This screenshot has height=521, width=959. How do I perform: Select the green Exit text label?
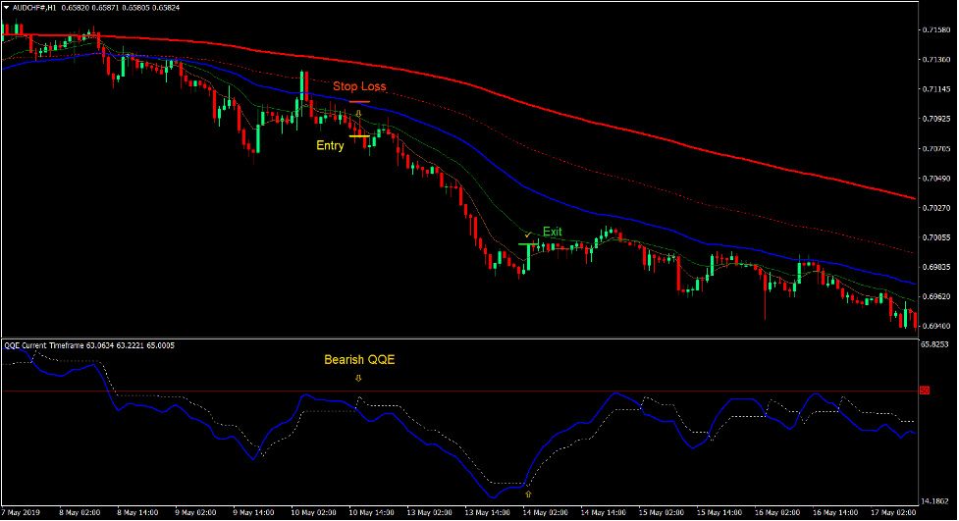tap(553, 233)
